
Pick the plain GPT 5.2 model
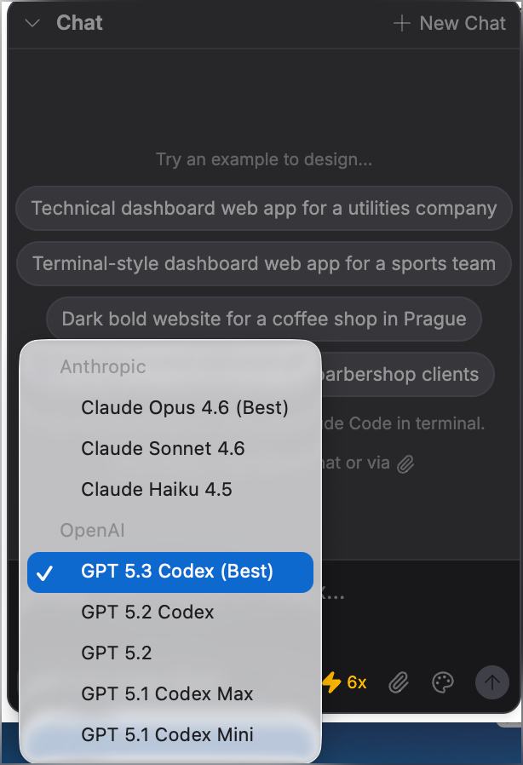coord(117,653)
